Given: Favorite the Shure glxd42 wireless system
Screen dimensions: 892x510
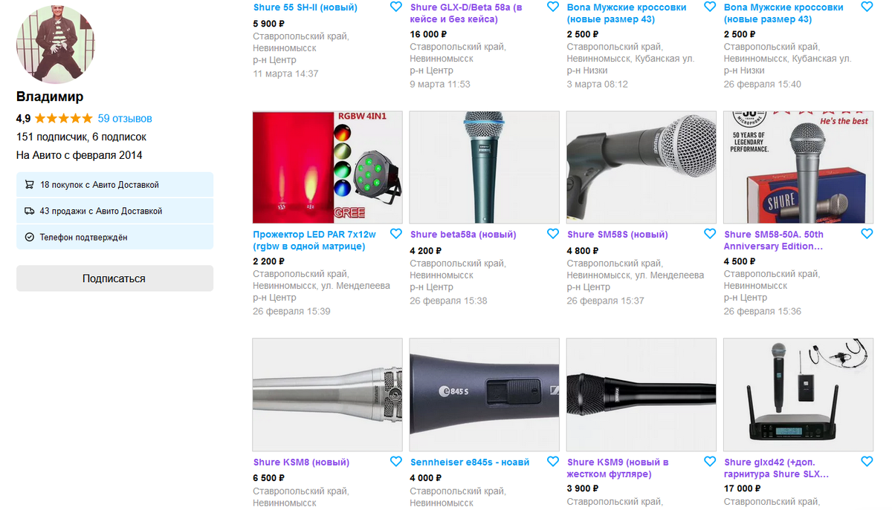Looking at the screenshot, I should (867, 462).
